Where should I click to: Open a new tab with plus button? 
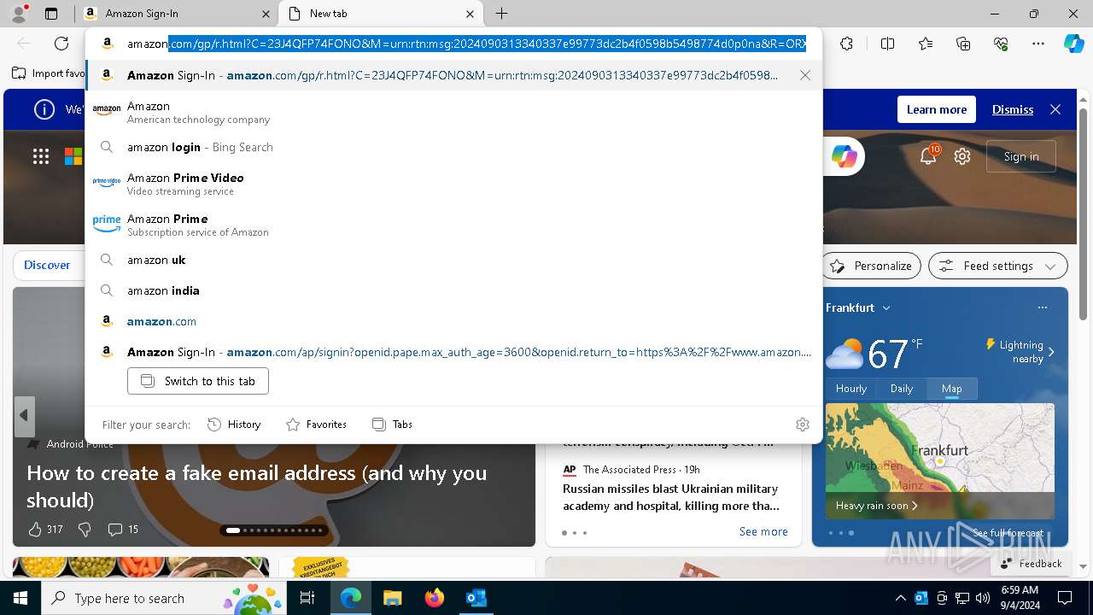[x=502, y=14]
